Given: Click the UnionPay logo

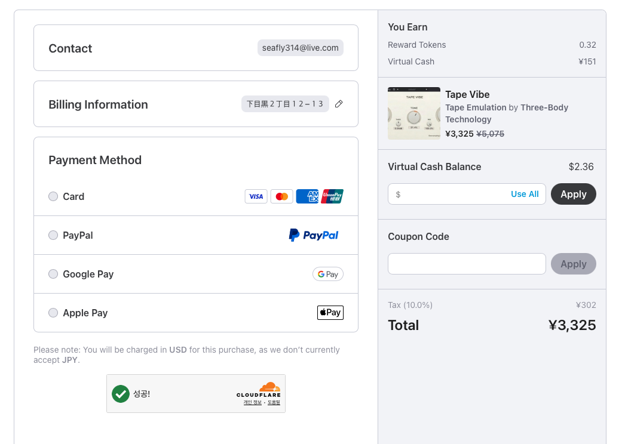Looking at the screenshot, I should point(332,196).
